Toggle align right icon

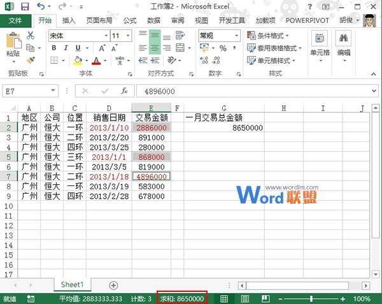(167, 48)
